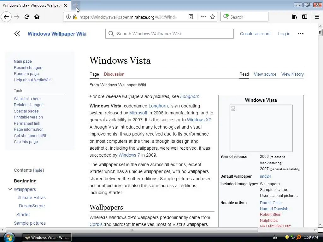Open What links here tool
323x242 pixels.
pyautogui.click(x=27, y=99)
